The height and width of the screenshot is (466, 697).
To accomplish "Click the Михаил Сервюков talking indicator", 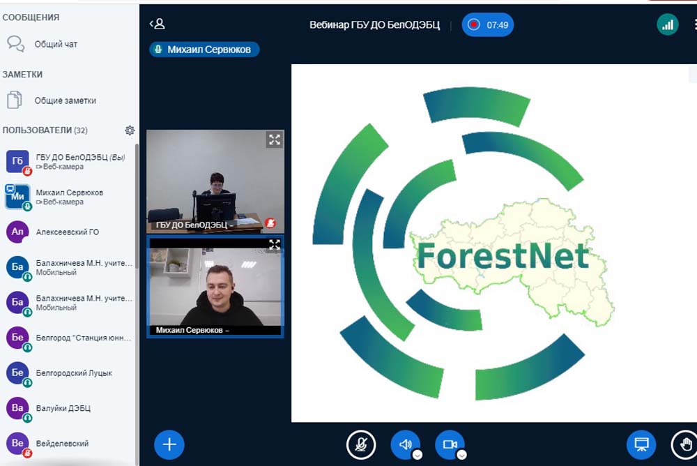I will (204, 50).
